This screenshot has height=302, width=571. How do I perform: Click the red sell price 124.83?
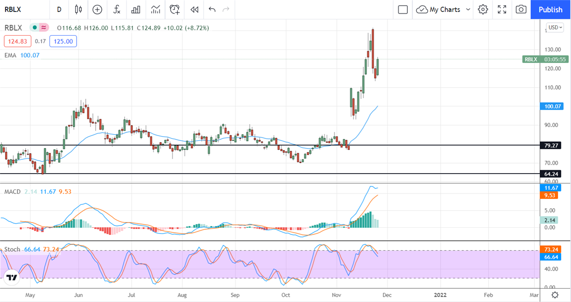(18, 41)
